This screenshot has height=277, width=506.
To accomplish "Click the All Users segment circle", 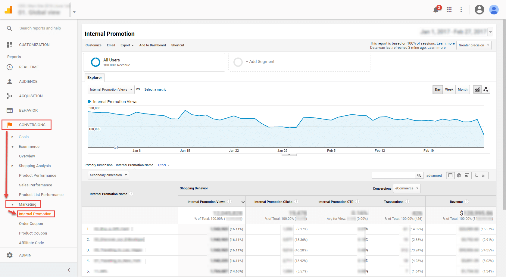I will click(95, 62).
